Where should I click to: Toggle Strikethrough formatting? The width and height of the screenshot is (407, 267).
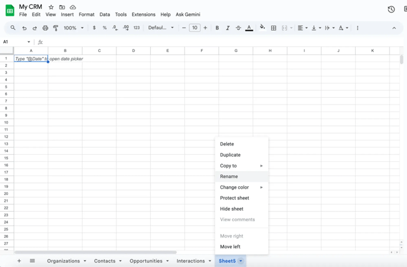(x=239, y=28)
